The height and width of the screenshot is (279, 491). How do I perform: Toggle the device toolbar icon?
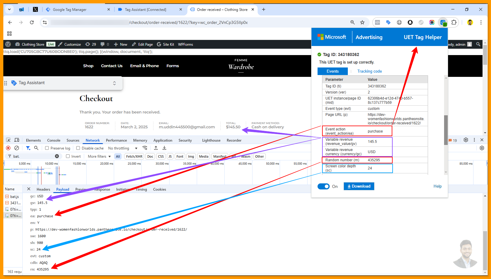point(17,140)
